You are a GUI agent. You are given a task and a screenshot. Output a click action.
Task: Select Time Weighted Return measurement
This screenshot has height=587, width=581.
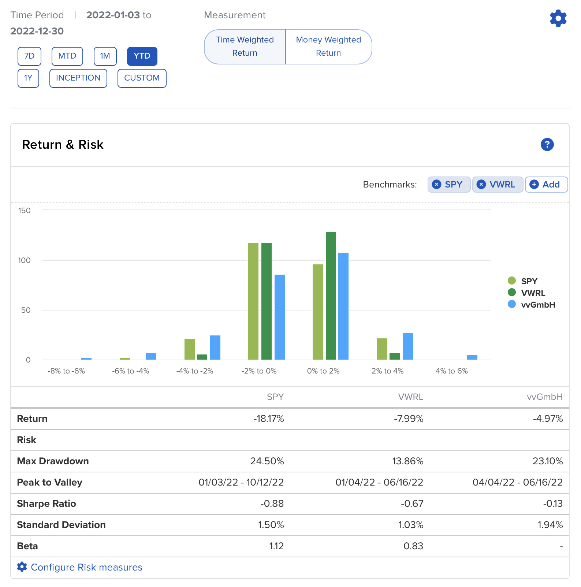click(x=245, y=47)
